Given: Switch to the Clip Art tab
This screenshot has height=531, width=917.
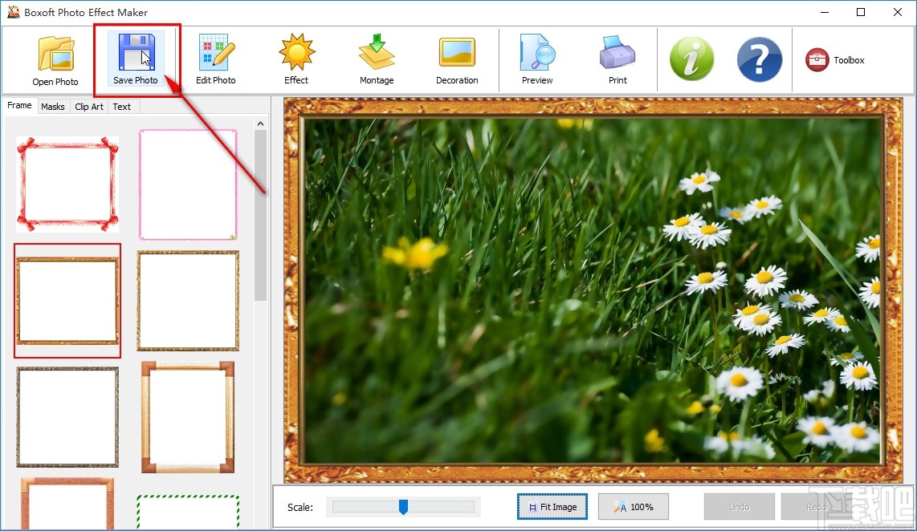Looking at the screenshot, I should [x=89, y=107].
